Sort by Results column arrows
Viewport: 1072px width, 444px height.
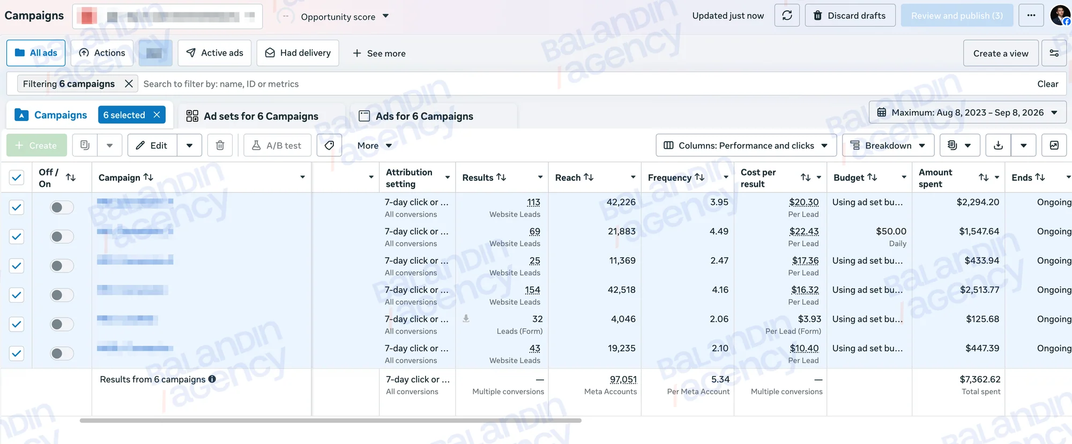click(501, 177)
